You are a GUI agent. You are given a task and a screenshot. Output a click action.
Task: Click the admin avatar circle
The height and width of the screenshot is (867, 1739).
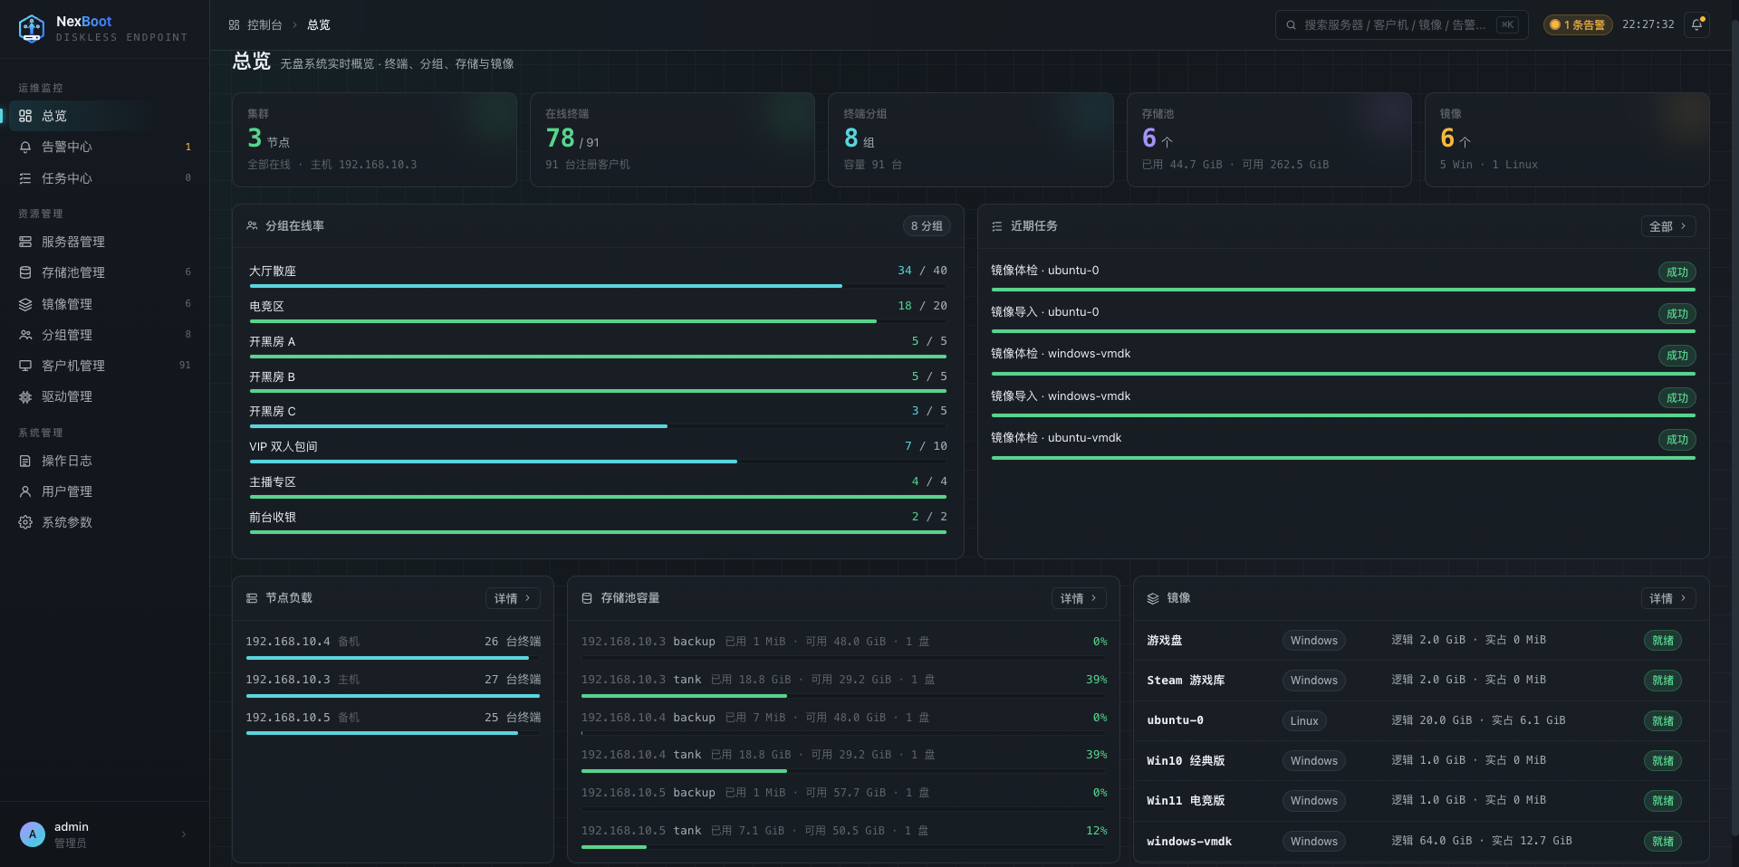[x=33, y=834]
